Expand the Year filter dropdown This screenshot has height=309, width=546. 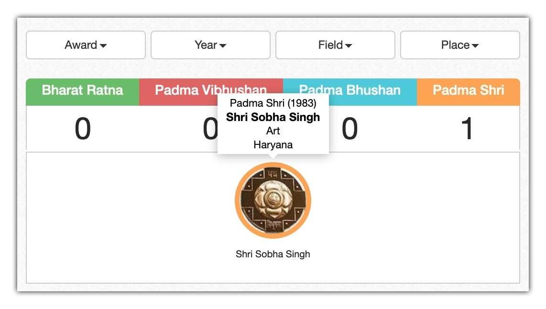(210, 45)
